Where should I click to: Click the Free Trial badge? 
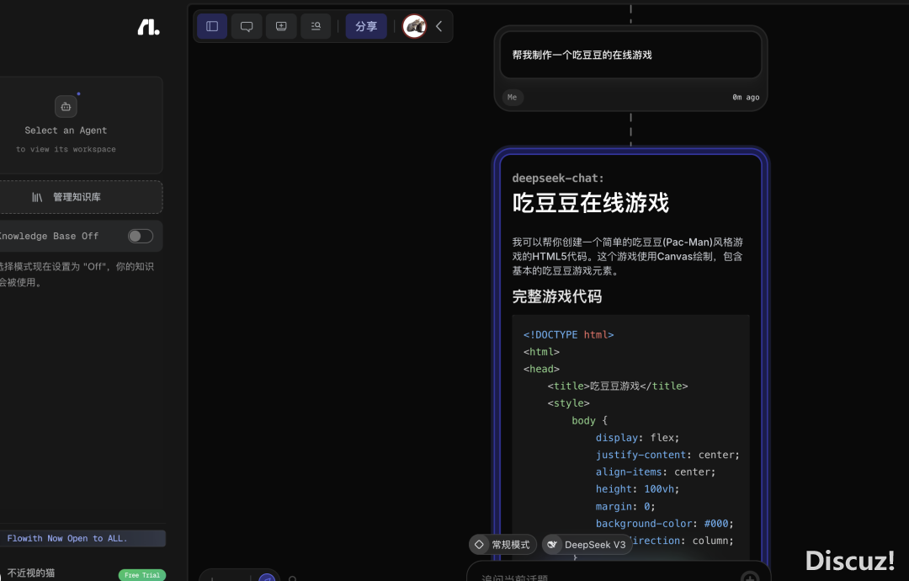(x=142, y=575)
